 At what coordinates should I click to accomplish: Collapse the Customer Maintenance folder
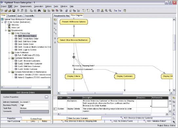(x=9, y=58)
